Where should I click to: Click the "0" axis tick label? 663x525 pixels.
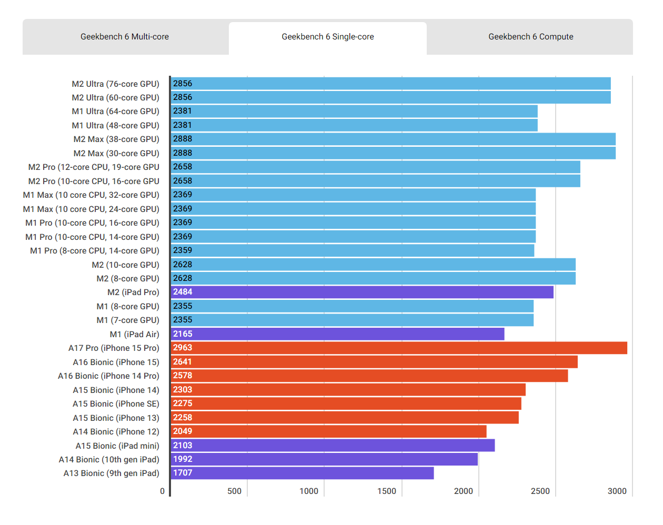pyautogui.click(x=162, y=491)
